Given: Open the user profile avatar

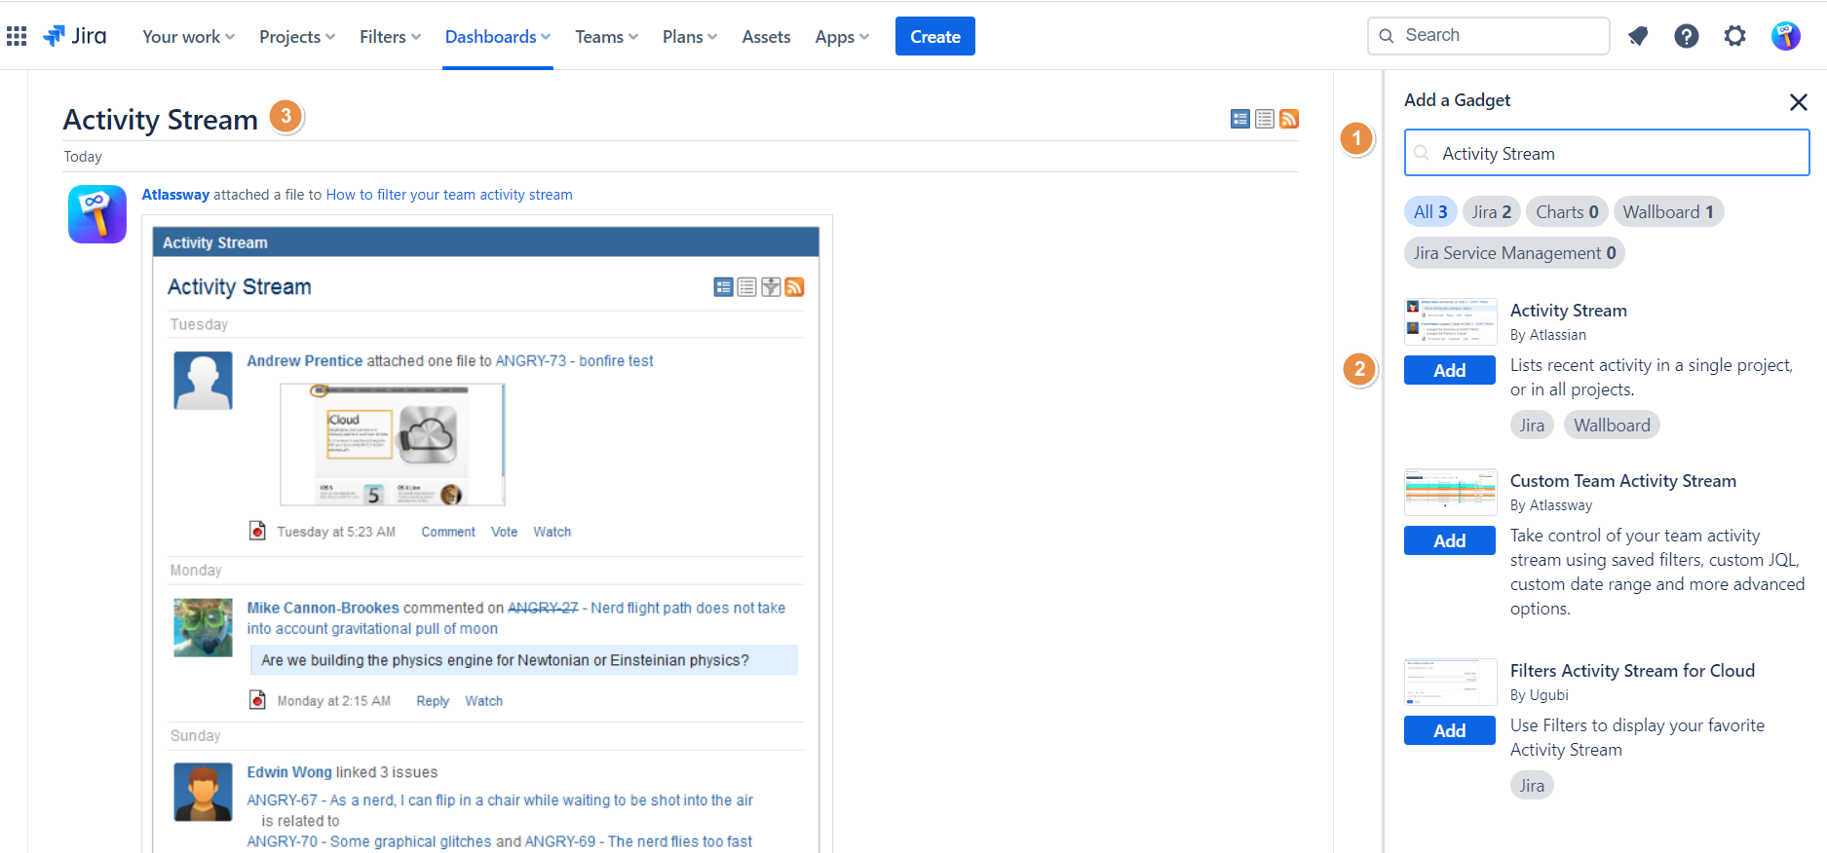Looking at the screenshot, I should [x=1785, y=36].
